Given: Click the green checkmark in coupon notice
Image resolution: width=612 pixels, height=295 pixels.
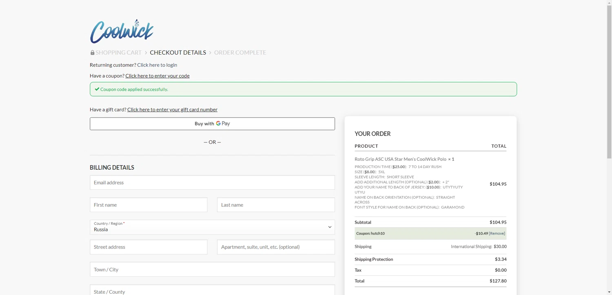Looking at the screenshot, I should click(x=97, y=89).
